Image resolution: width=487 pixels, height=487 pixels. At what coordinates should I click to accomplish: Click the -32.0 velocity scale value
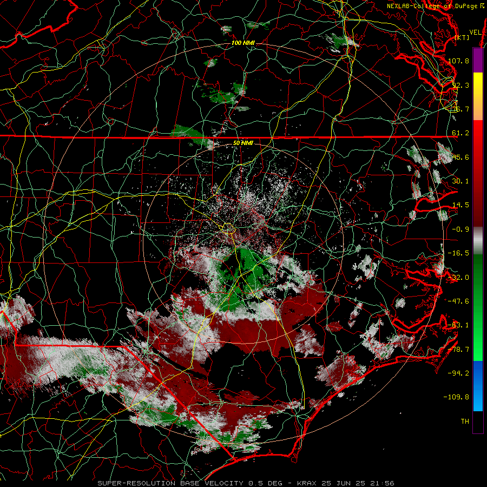(458, 278)
